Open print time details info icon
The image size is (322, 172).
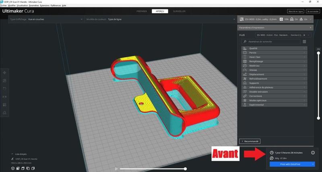tap(313, 153)
